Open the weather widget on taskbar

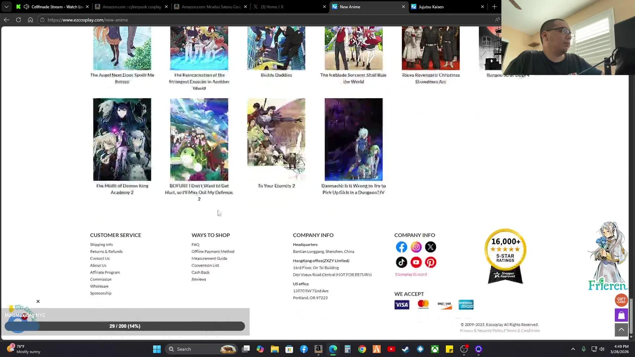point(22,349)
